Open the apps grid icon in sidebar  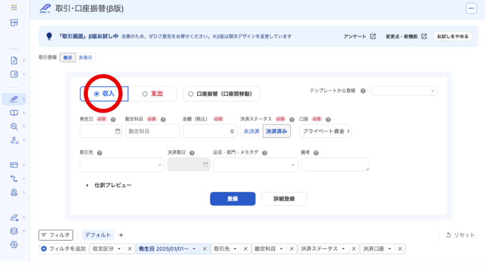(14, 8)
